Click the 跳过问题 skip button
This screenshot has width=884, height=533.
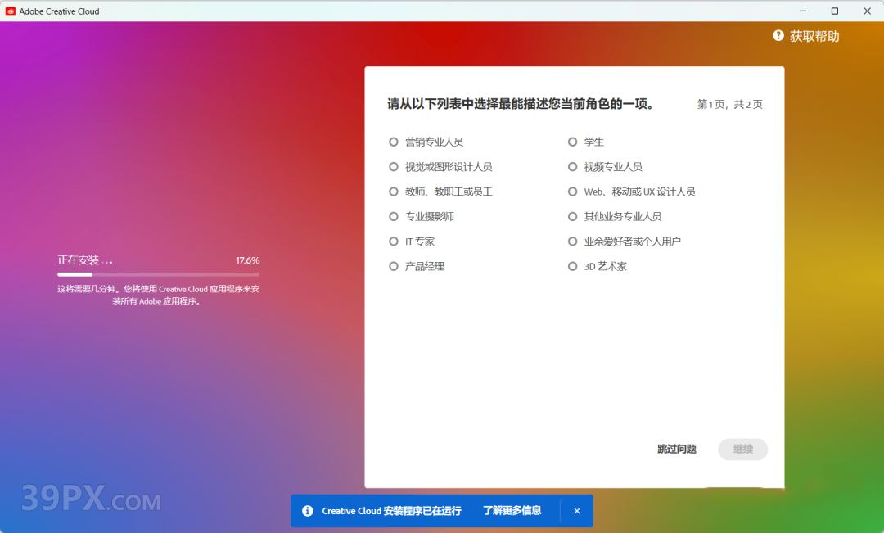tap(677, 449)
